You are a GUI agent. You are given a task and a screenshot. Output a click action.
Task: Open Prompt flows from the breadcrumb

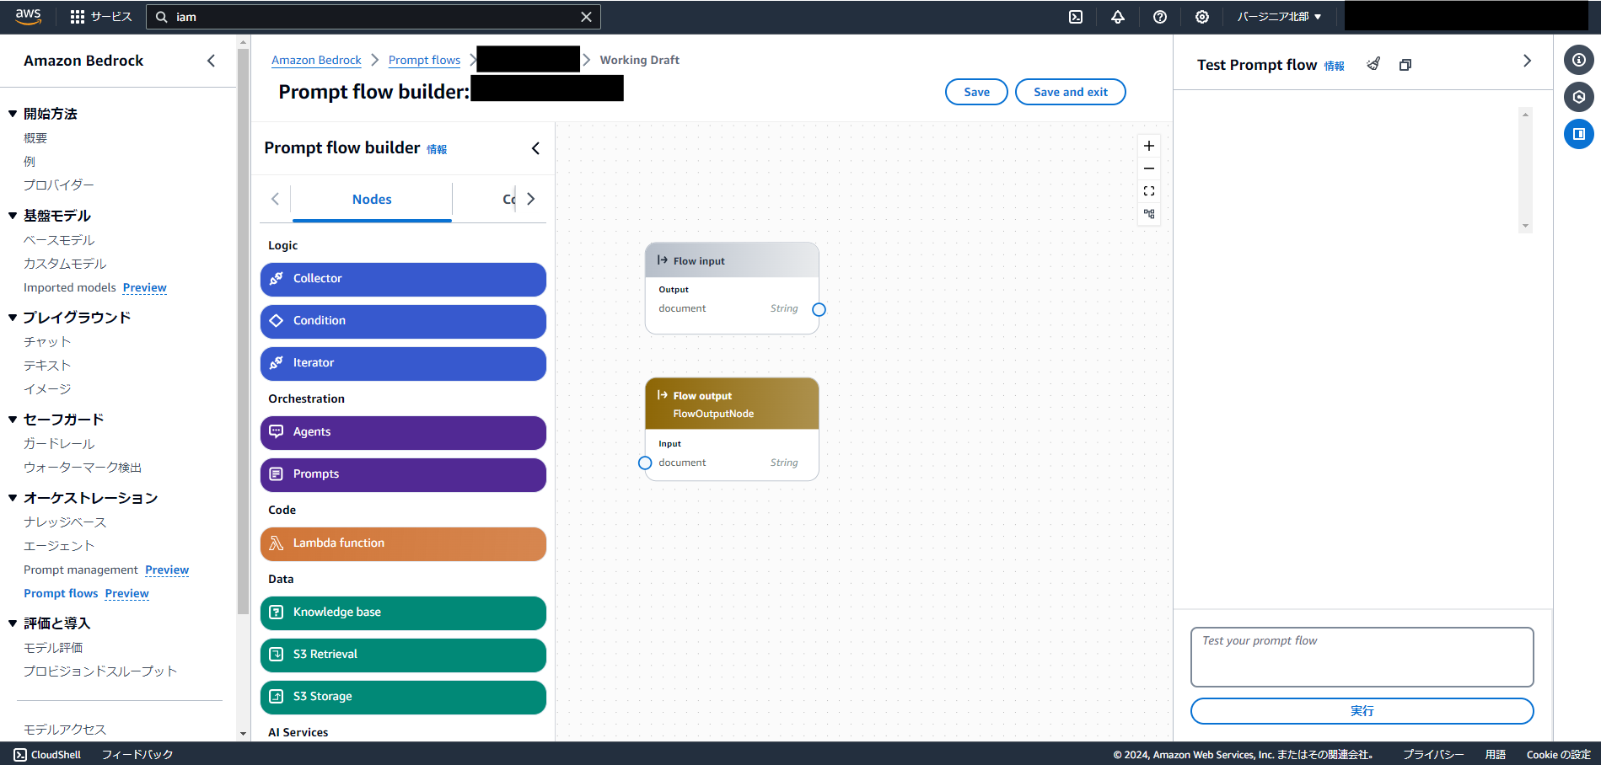point(424,60)
